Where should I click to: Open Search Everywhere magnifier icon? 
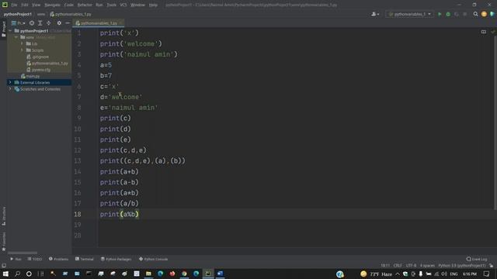pos(475,14)
